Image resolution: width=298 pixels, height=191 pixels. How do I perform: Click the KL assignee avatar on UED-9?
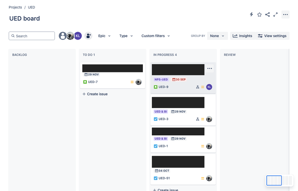[209, 87]
